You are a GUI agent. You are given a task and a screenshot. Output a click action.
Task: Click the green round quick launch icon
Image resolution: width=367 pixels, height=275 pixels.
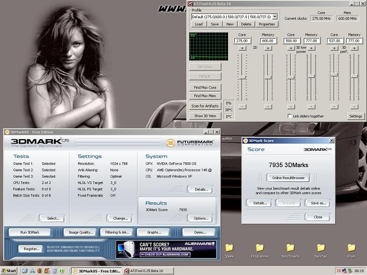pos(62,271)
